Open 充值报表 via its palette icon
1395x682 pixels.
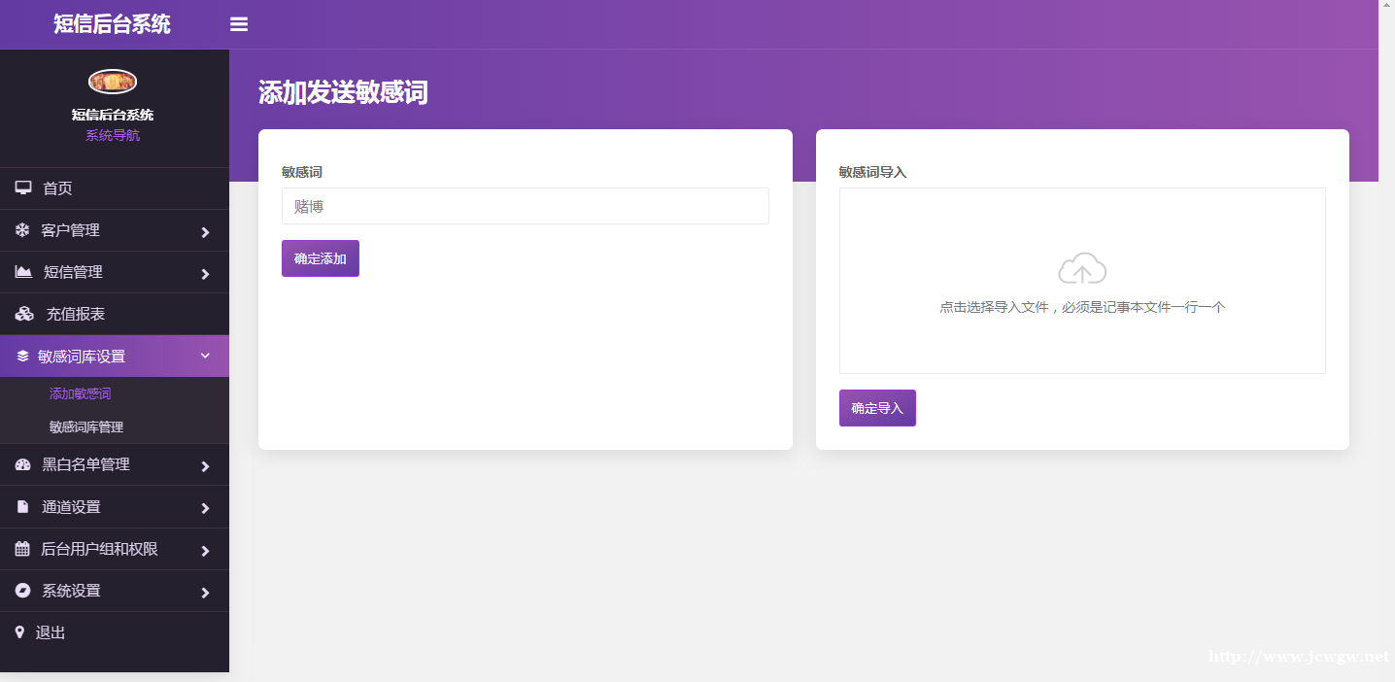(21, 314)
